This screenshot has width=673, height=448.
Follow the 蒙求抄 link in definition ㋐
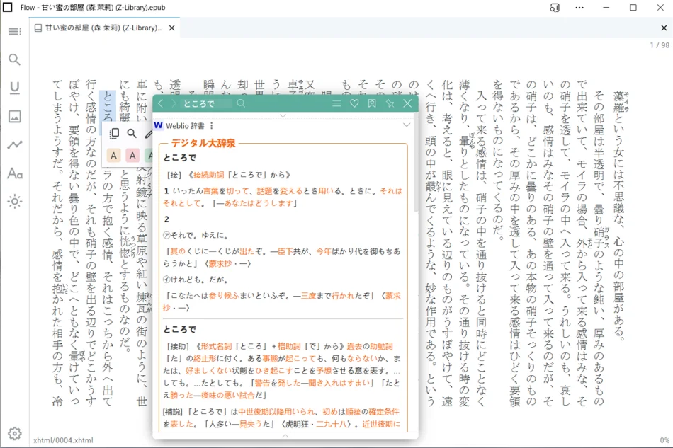(220, 264)
